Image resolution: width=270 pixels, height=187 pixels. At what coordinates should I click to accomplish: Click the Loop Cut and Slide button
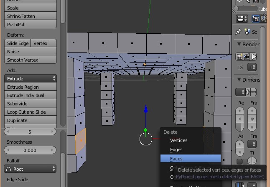click(31, 112)
